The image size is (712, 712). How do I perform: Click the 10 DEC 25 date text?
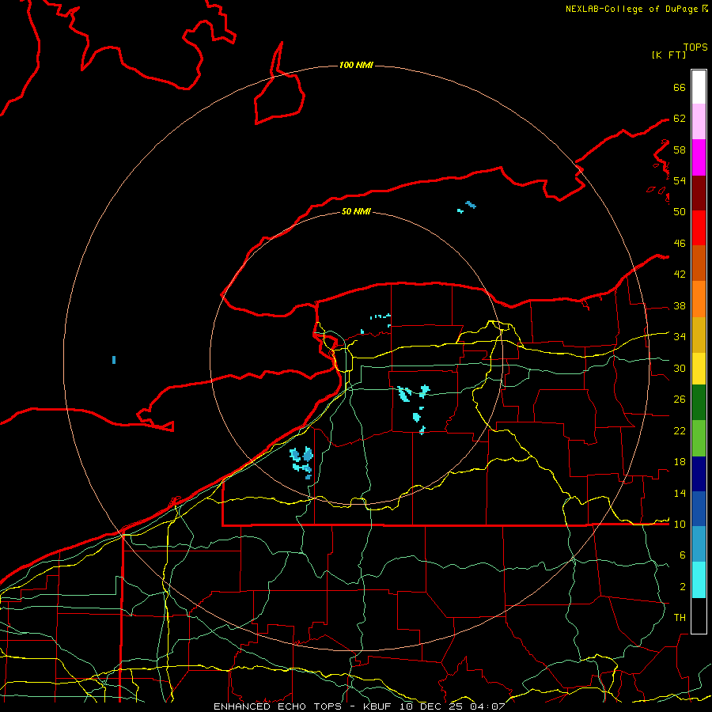(x=432, y=706)
